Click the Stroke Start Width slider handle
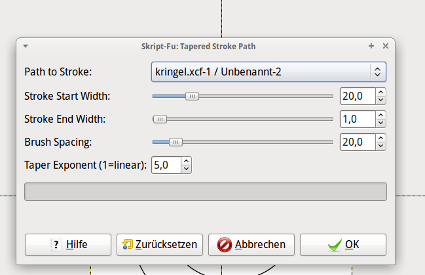The width and height of the screenshot is (425, 275). (192, 96)
